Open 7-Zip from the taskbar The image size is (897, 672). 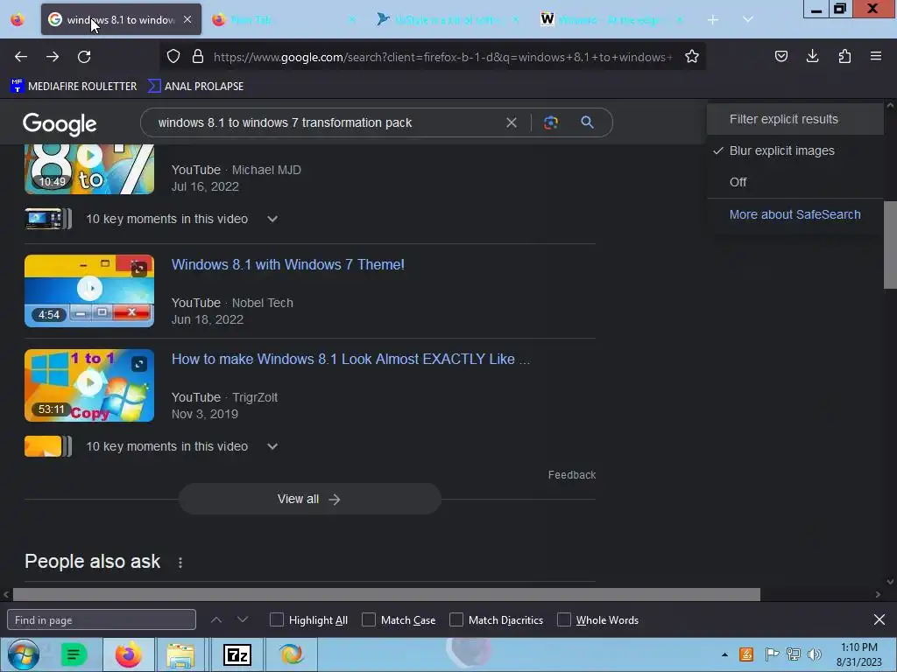pos(237,654)
